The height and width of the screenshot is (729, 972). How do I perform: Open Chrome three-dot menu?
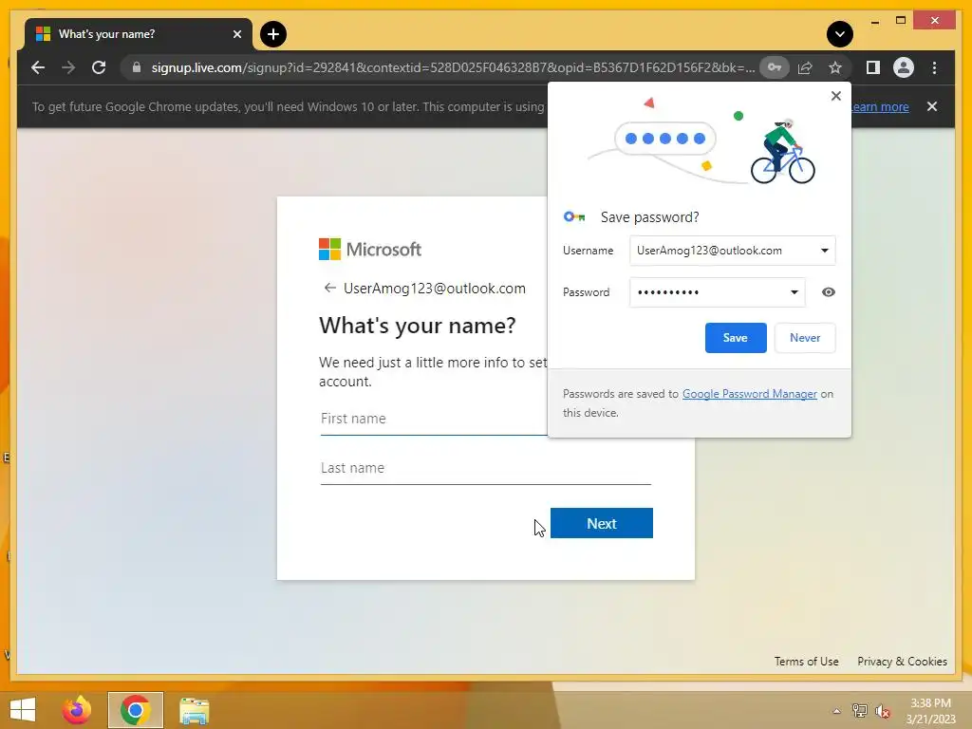click(x=934, y=67)
